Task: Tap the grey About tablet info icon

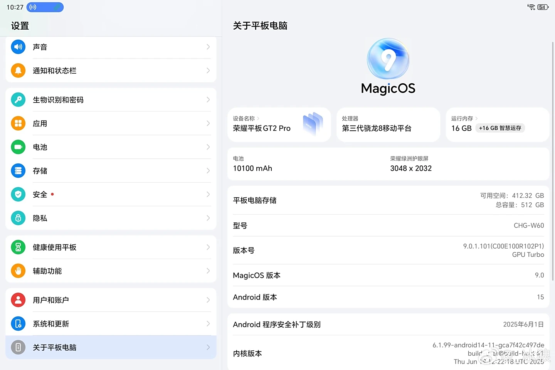Action: tap(18, 347)
